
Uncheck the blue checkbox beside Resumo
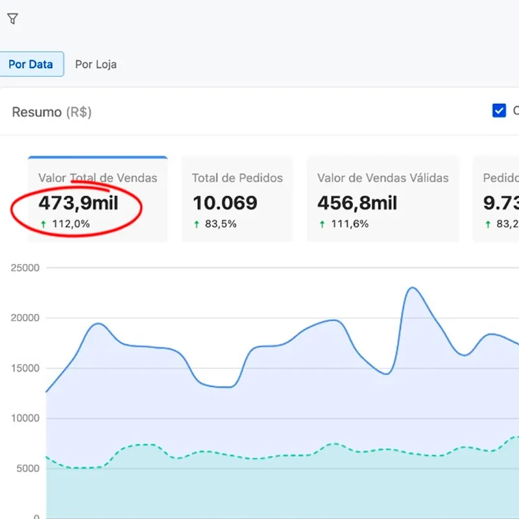[499, 110]
